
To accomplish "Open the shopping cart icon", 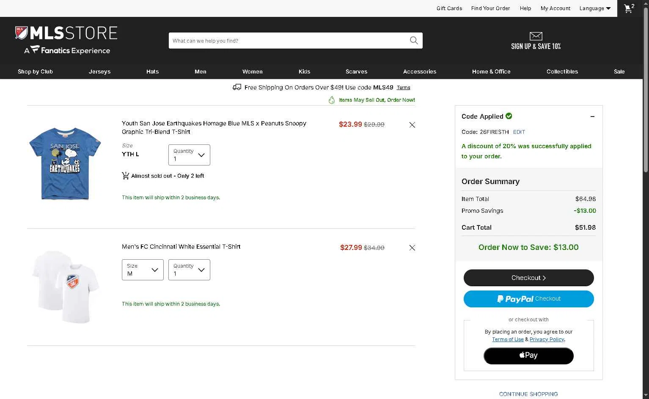I will coord(630,8).
